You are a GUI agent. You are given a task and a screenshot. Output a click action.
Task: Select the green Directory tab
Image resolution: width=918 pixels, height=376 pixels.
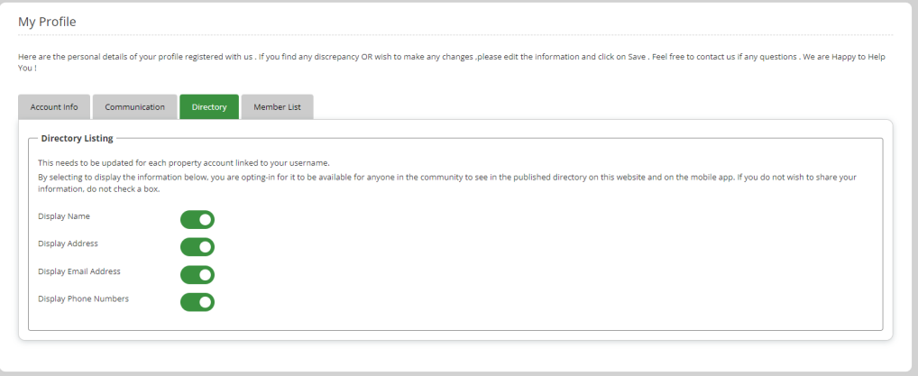coord(209,107)
